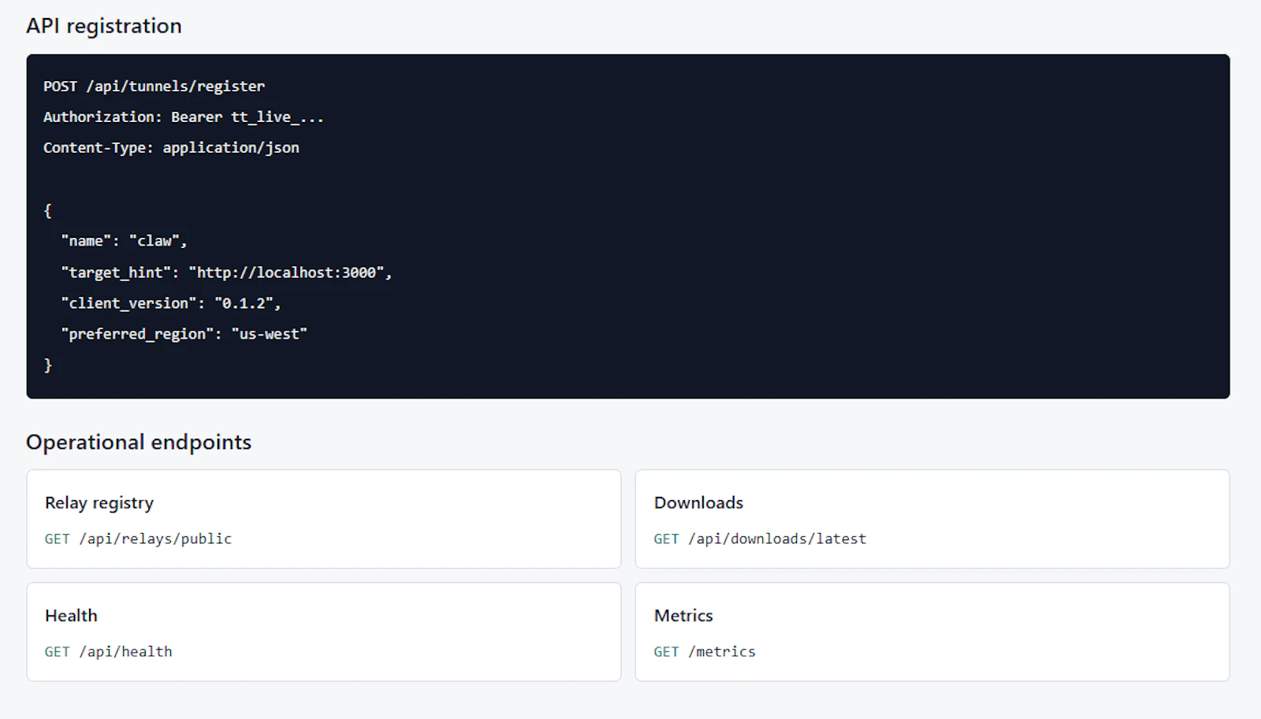Open the Relay registry card title
The width and height of the screenshot is (1261, 719).
click(x=99, y=502)
